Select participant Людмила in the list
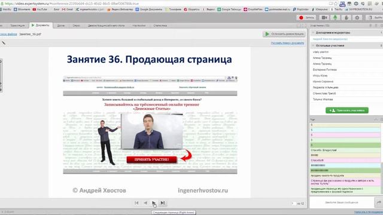This screenshot has width=383, height=215. coord(326,87)
